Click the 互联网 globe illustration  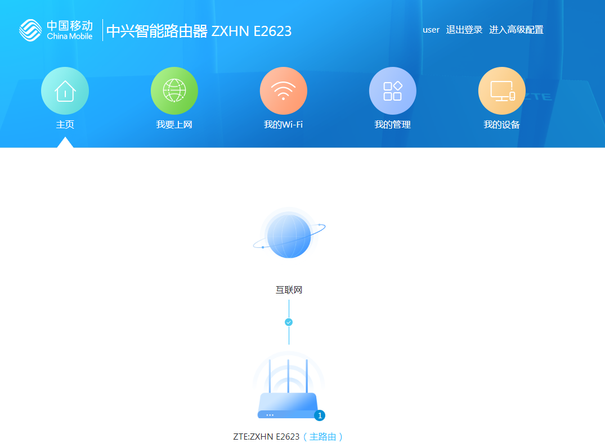pos(289,234)
